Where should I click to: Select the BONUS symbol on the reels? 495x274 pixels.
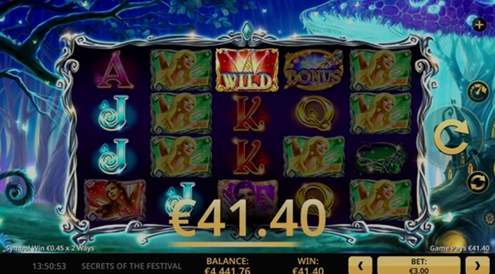[x=314, y=70]
